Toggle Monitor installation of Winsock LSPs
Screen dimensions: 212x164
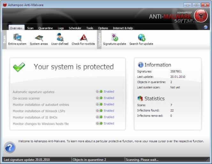[99, 111]
